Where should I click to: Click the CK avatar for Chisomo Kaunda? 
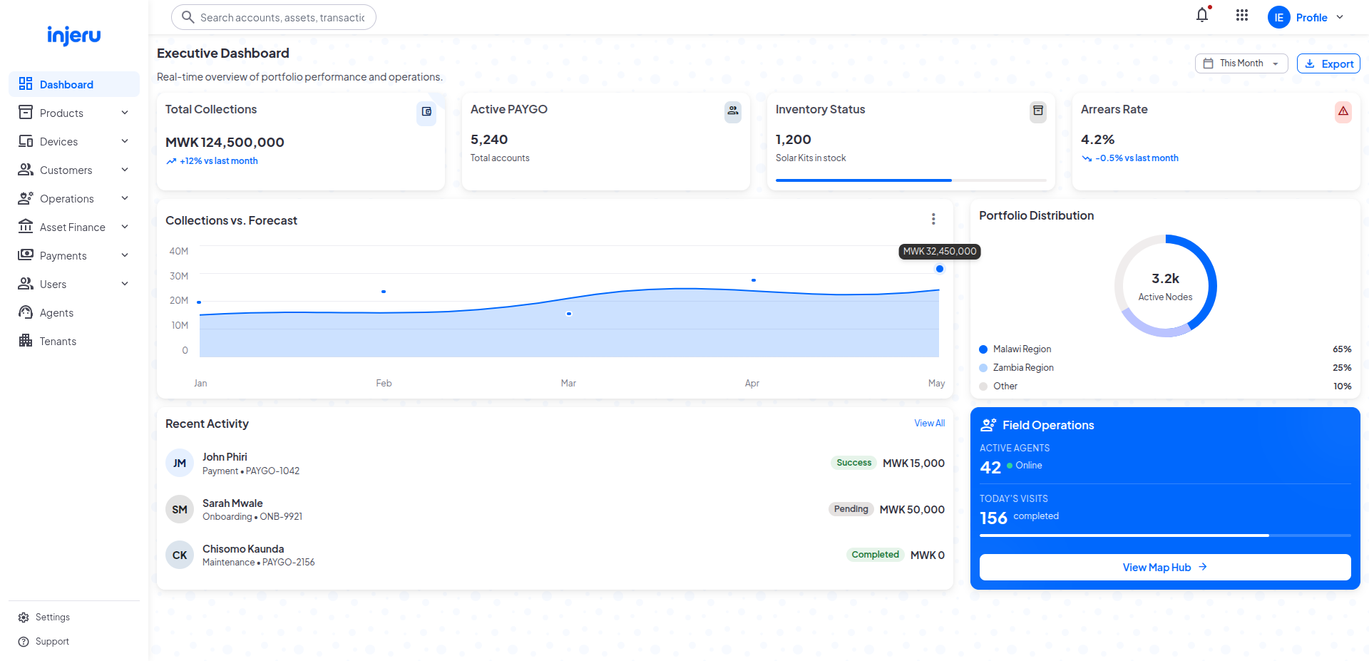(180, 555)
